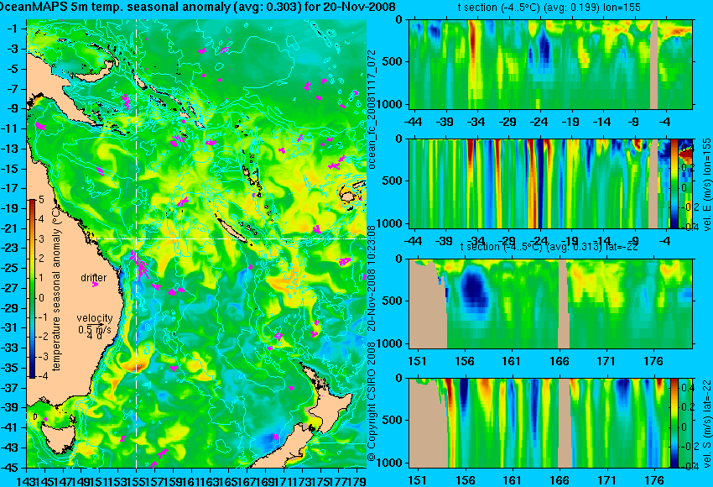Click the dark blue cold eddy in lat=-22 temperature section
This screenshot has height=487, width=713.
(474, 288)
